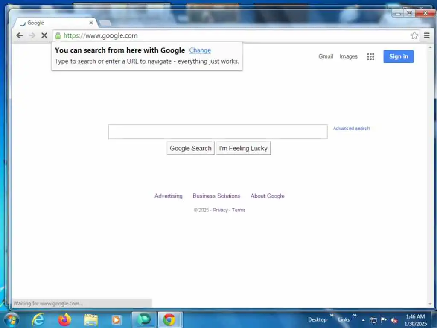Open Action Center flag icon
Viewport: 437px width, 328px height.
pos(384,320)
